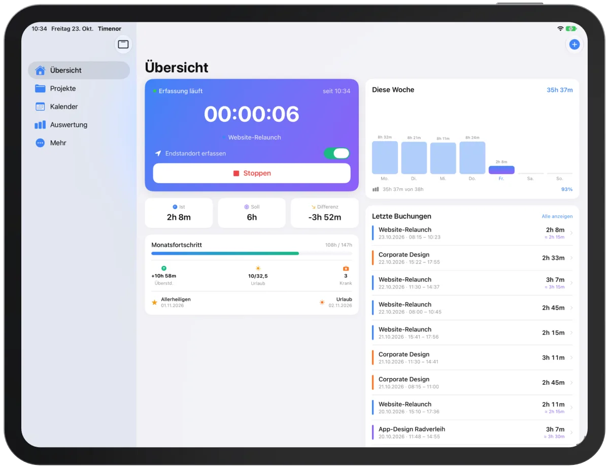
Task: Expand the Corporate Design 2h 33m chevron
Action: coord(571,258)
